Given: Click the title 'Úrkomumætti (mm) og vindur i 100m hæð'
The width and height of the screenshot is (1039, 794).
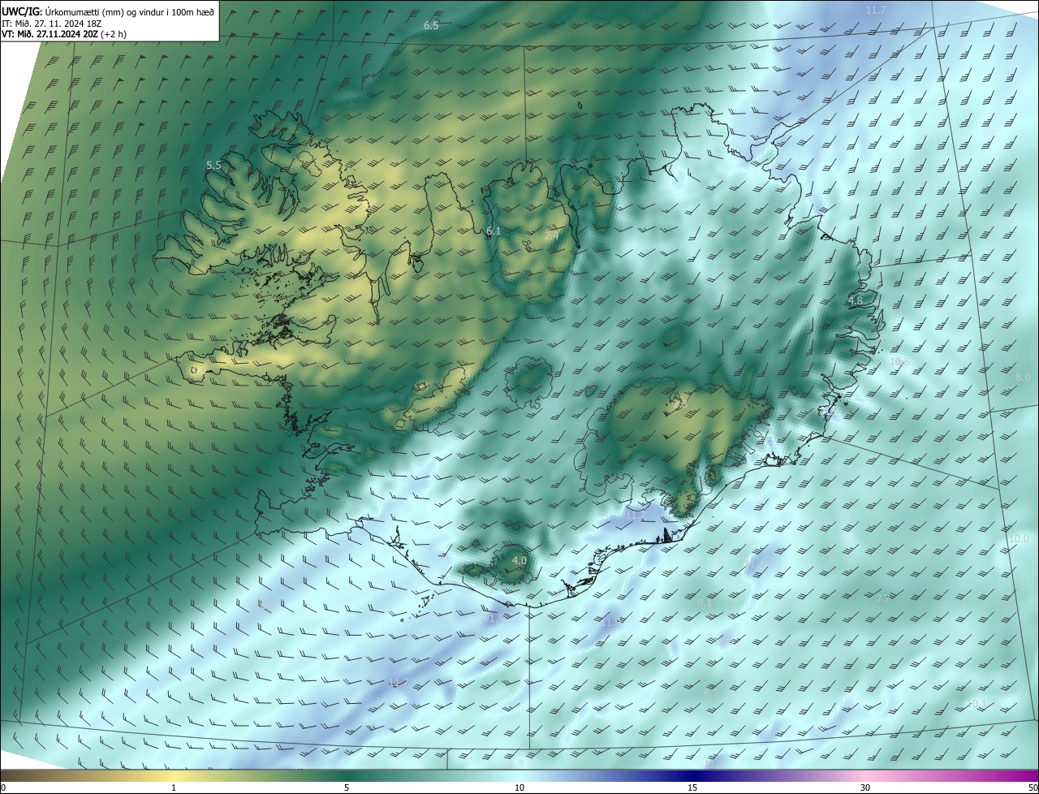Looking at the screenshot, I should pos(130,11).
